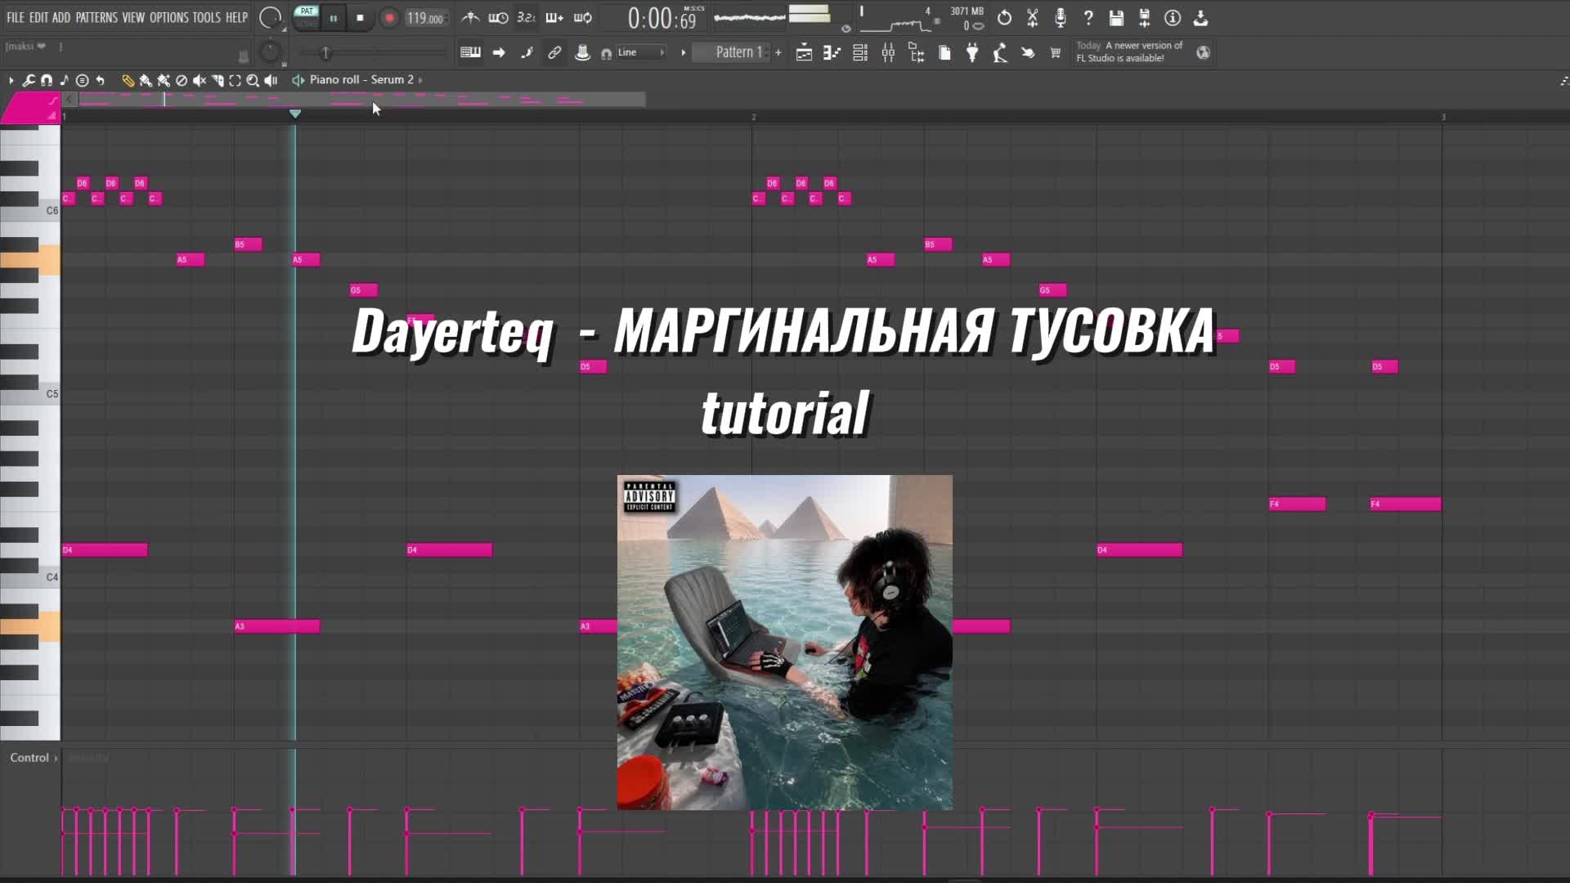This screenshot has width=1570, height=883.
Task: Click the tempo 119.000 field
Action: [426, 18]
